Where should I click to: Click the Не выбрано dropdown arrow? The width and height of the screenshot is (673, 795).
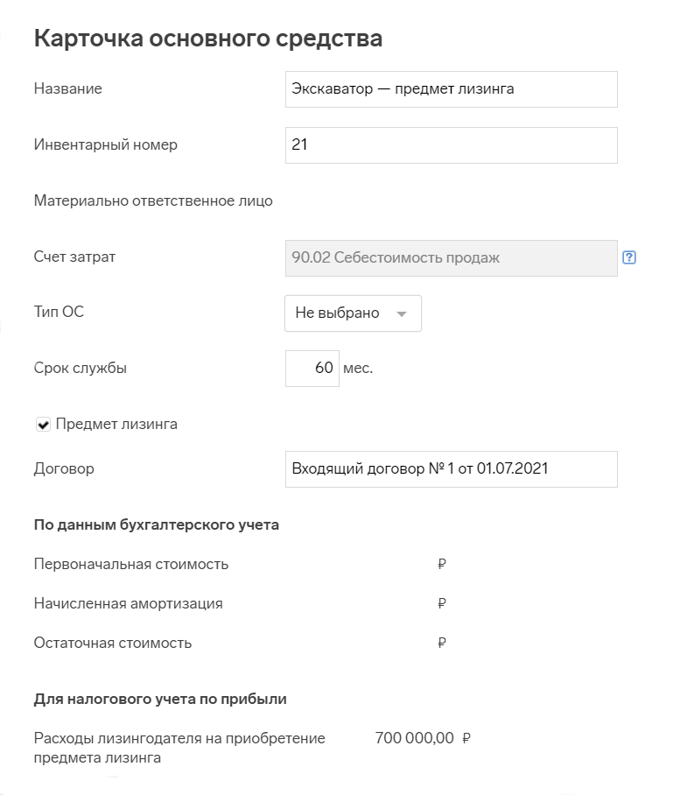tap(402, 313)
